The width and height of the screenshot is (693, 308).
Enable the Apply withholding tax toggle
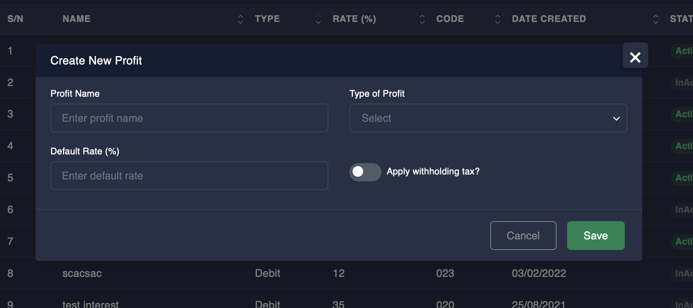[x=365, y=172]
